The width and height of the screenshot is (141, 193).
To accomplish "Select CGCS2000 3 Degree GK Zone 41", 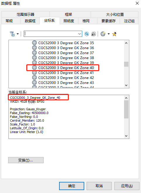I will pyautogui.click(x=66, y=73).
